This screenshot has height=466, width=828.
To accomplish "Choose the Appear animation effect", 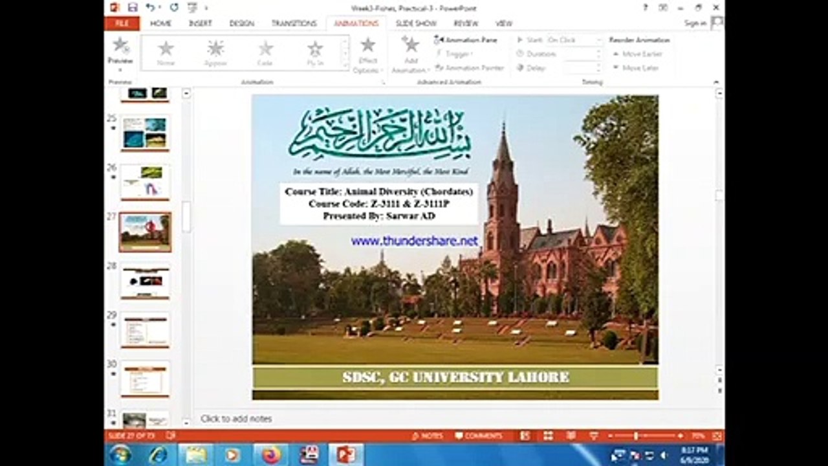I will [x=215, y=52].
